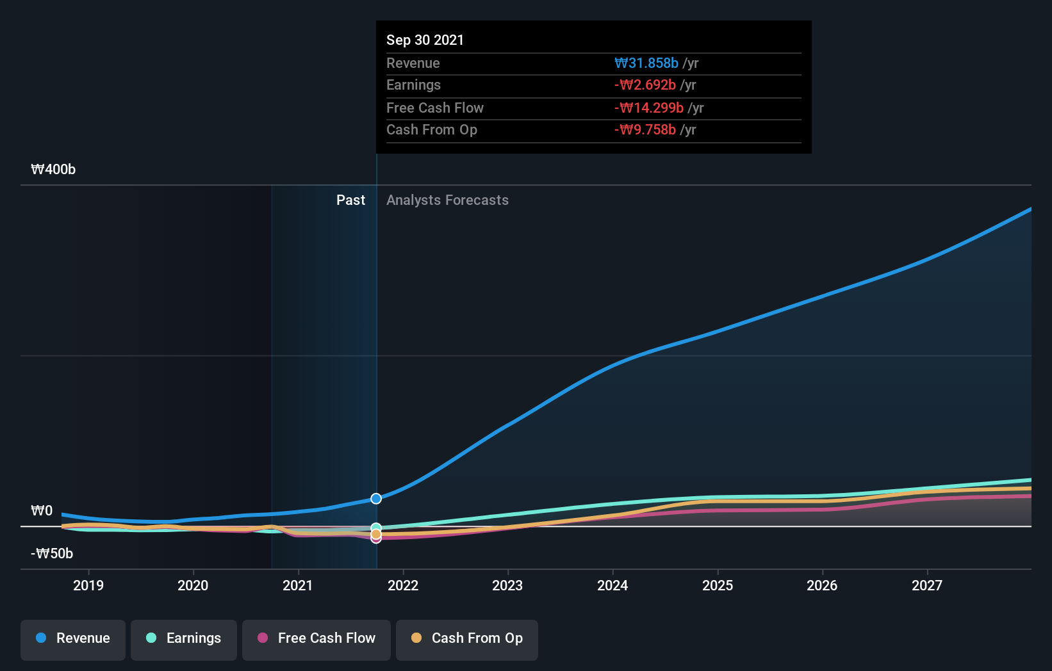This screenshot has height=671, width=1052.
Task: Click the 2023 x-axis label
Action: point(507,585)
